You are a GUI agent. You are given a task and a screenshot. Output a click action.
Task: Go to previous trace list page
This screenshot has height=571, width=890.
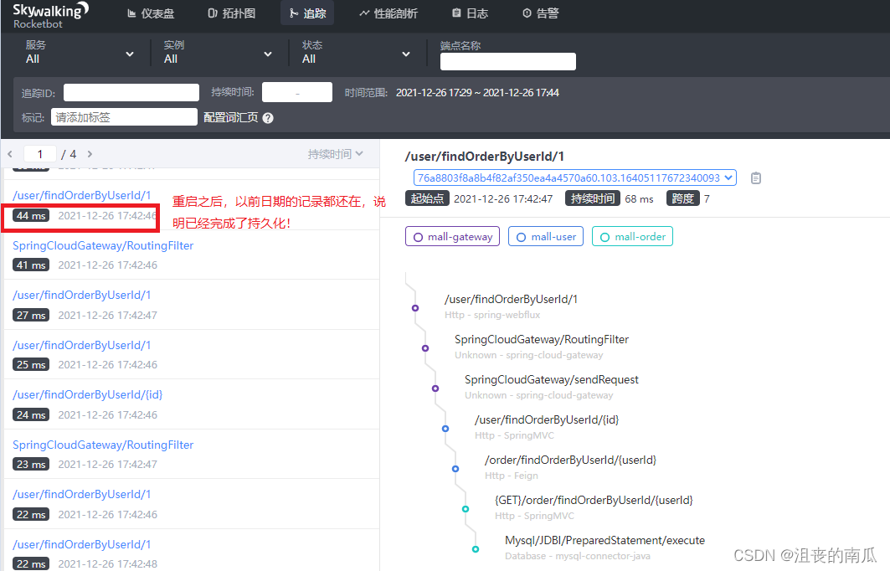click(x=10, y=154)
